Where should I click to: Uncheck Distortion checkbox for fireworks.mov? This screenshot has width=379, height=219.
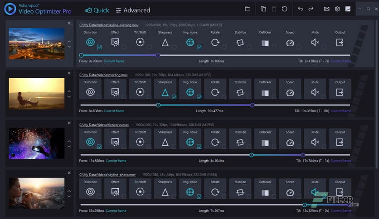(99, 147)
